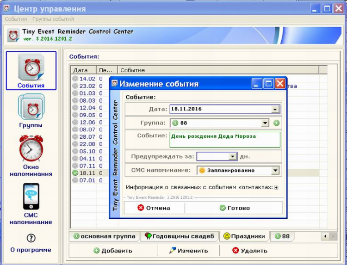Click status icon of the 18.11 row
347x265 pixels.
[75, 173]
